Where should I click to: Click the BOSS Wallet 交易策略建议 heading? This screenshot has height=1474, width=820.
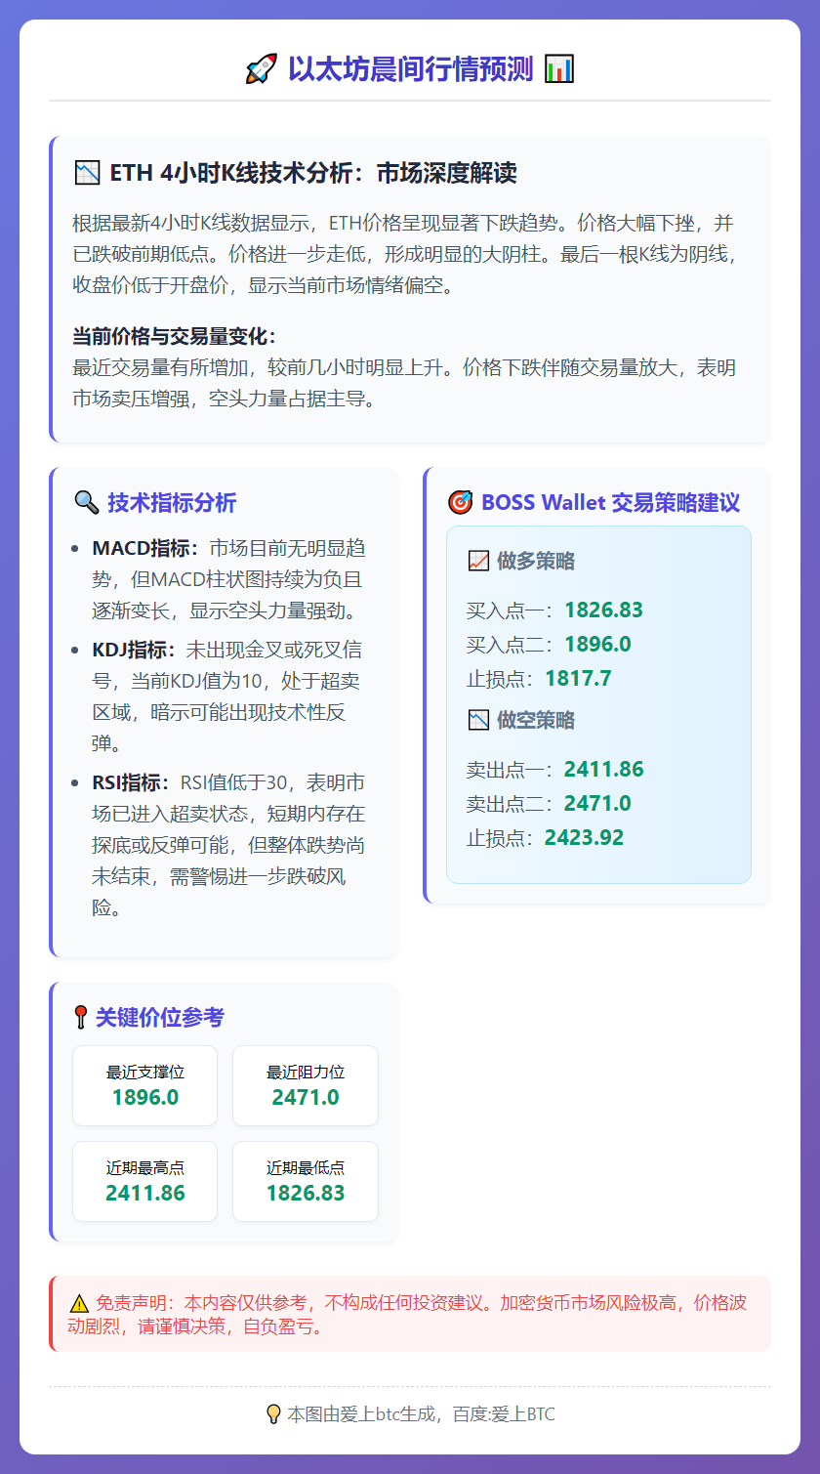(611, 503)
